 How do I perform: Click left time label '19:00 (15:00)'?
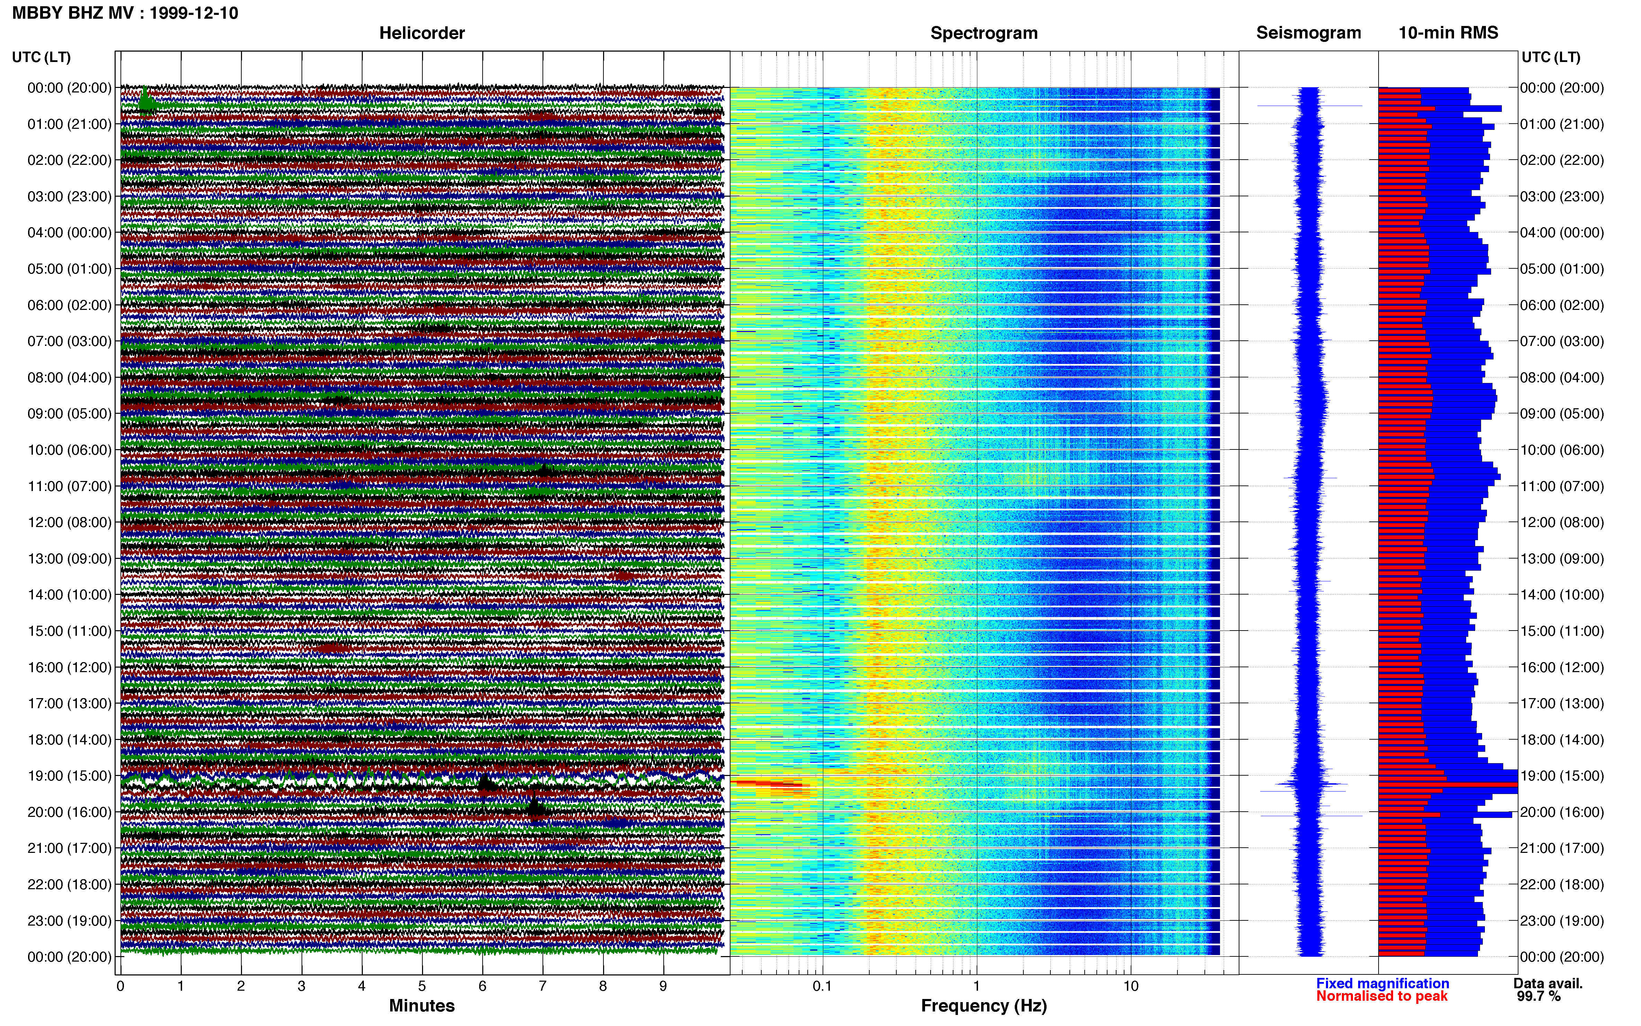(x=69, y=776)
